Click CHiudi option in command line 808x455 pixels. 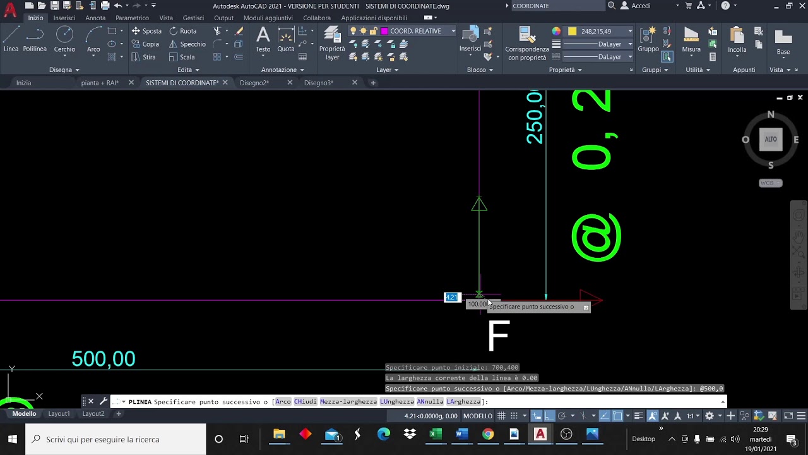(305, 402)
